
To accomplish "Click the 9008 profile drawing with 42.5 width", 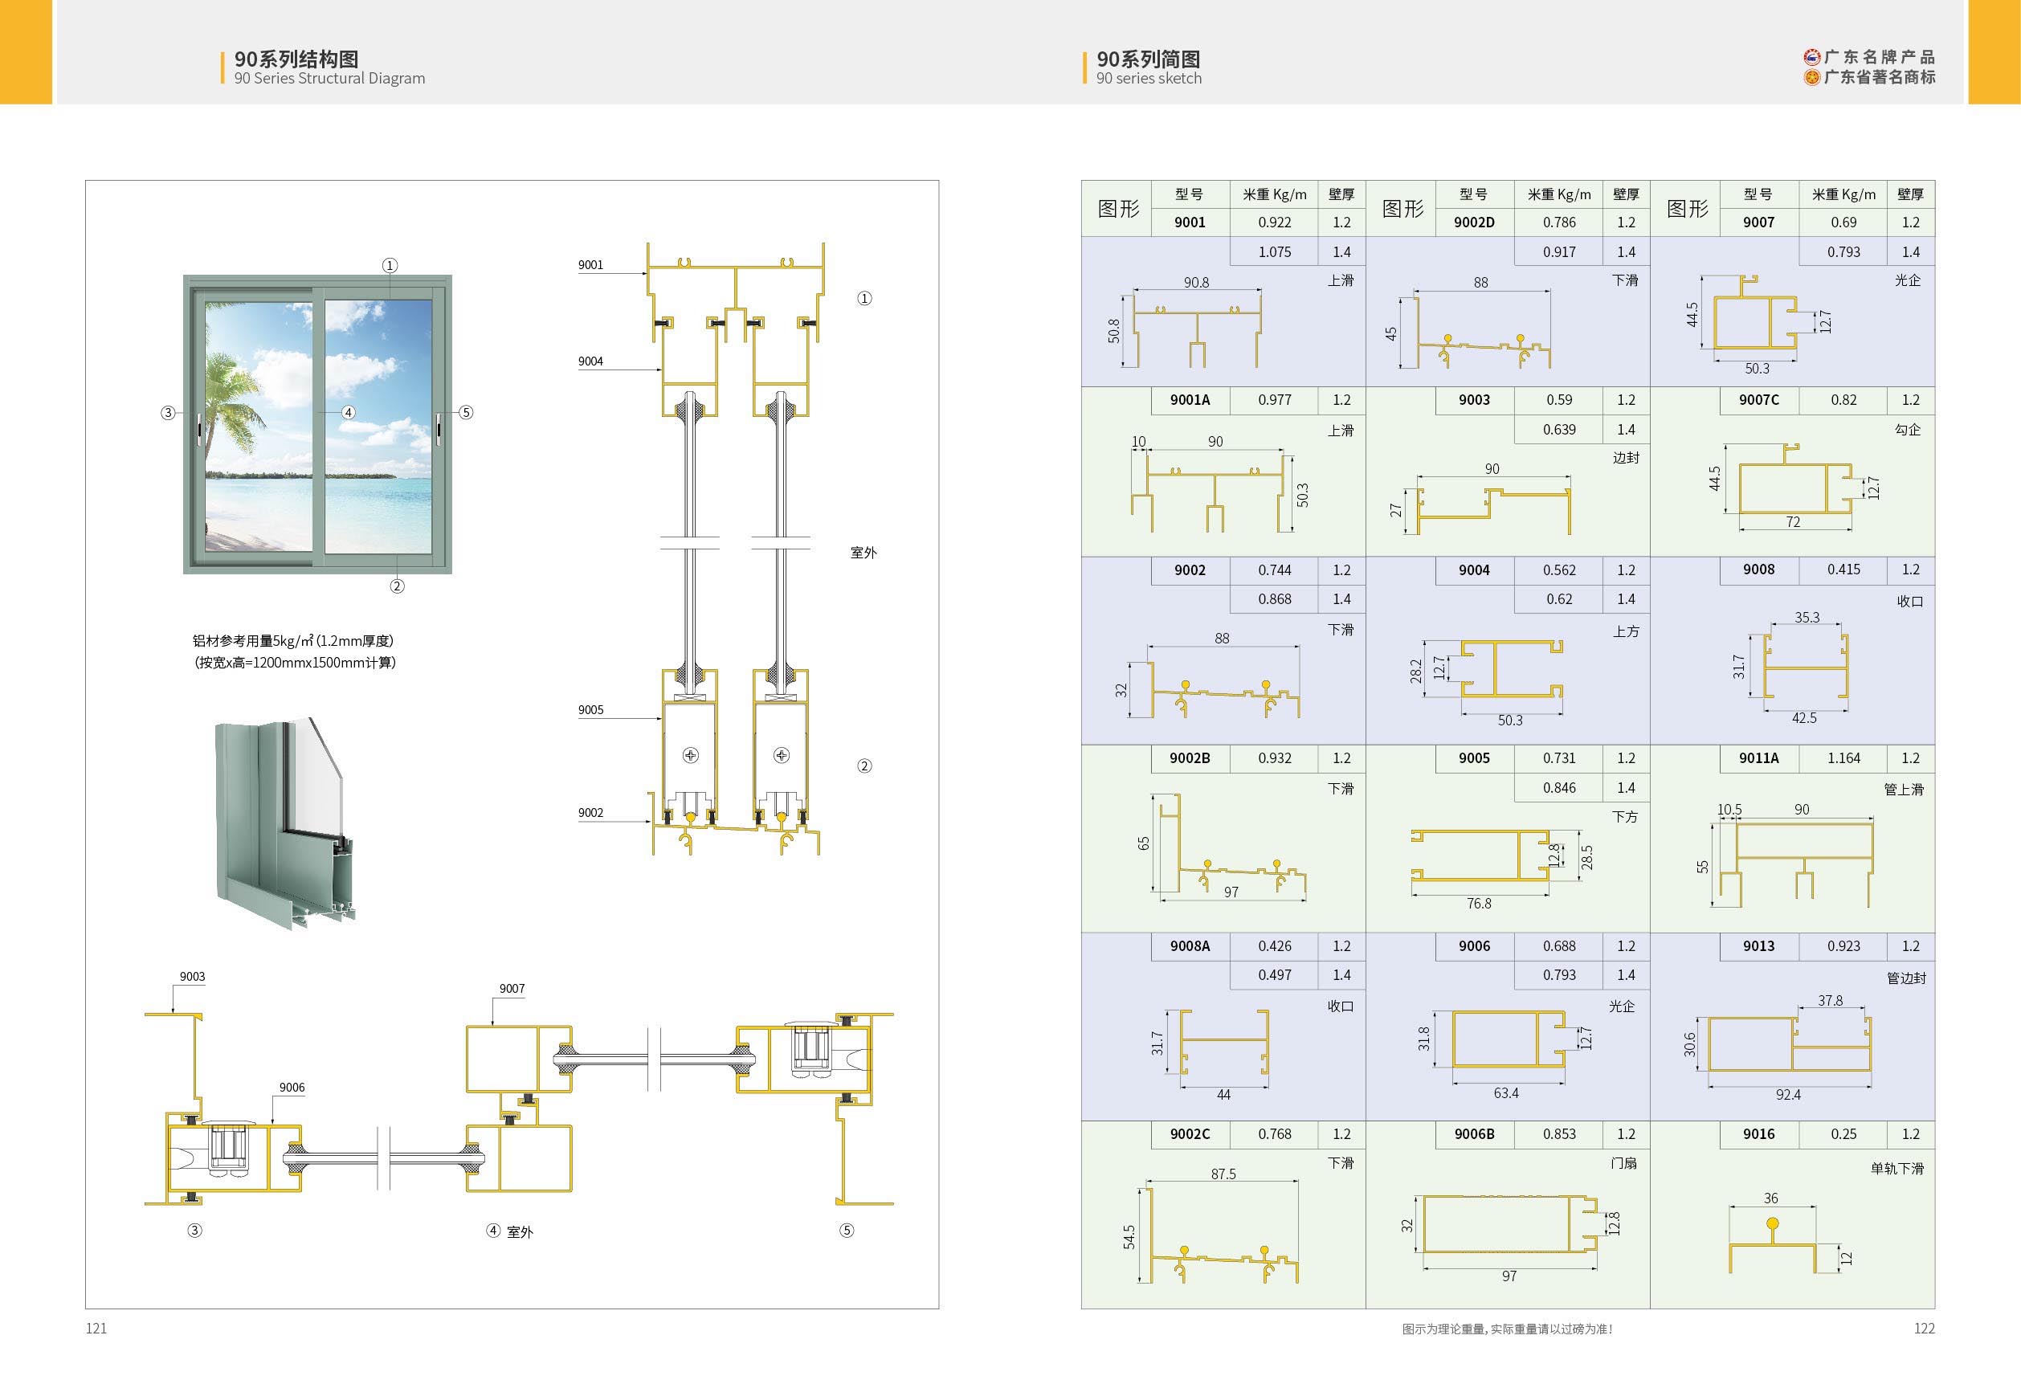I will [x=1790, y=667].
